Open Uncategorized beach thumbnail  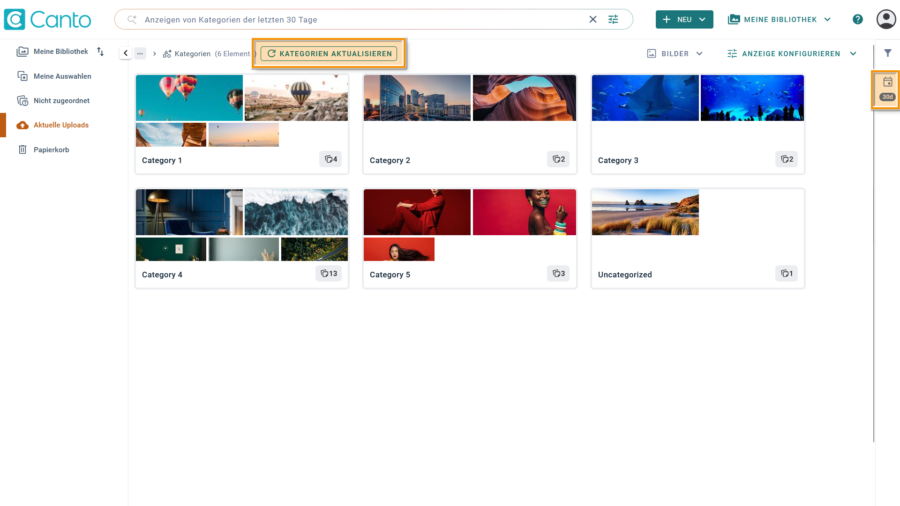click(x=645, y=212)
